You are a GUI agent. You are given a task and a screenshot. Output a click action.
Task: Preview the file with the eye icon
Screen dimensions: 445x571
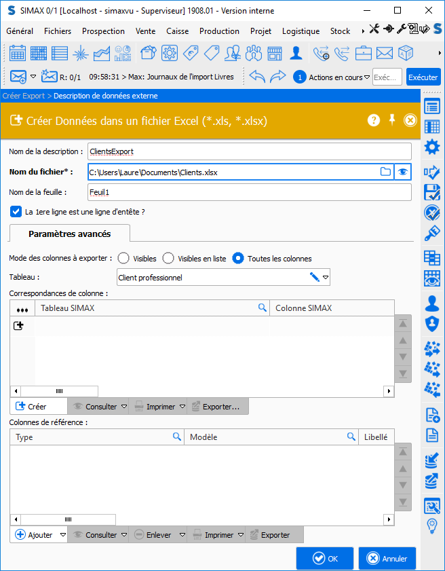pos(404,172)
